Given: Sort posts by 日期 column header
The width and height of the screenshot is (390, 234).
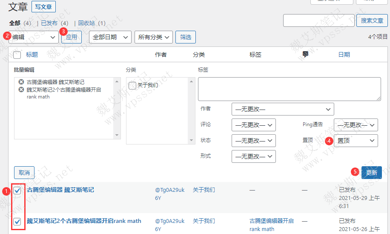Looking at the screenshot, I should (344, 55).
